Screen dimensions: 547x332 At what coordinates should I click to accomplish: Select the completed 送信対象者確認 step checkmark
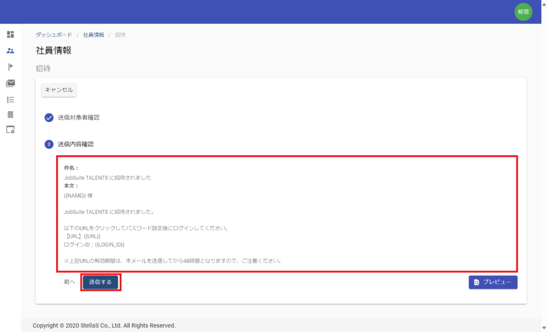point(49,117)
